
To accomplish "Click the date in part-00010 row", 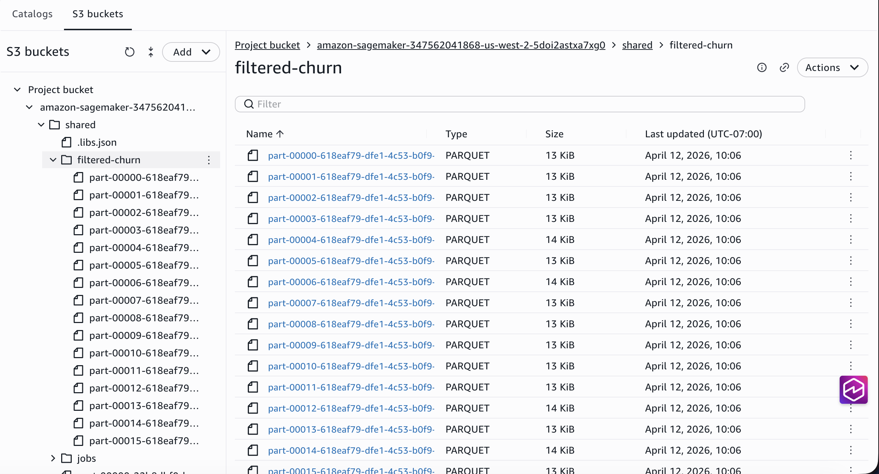I will click(x=693, y=366).
